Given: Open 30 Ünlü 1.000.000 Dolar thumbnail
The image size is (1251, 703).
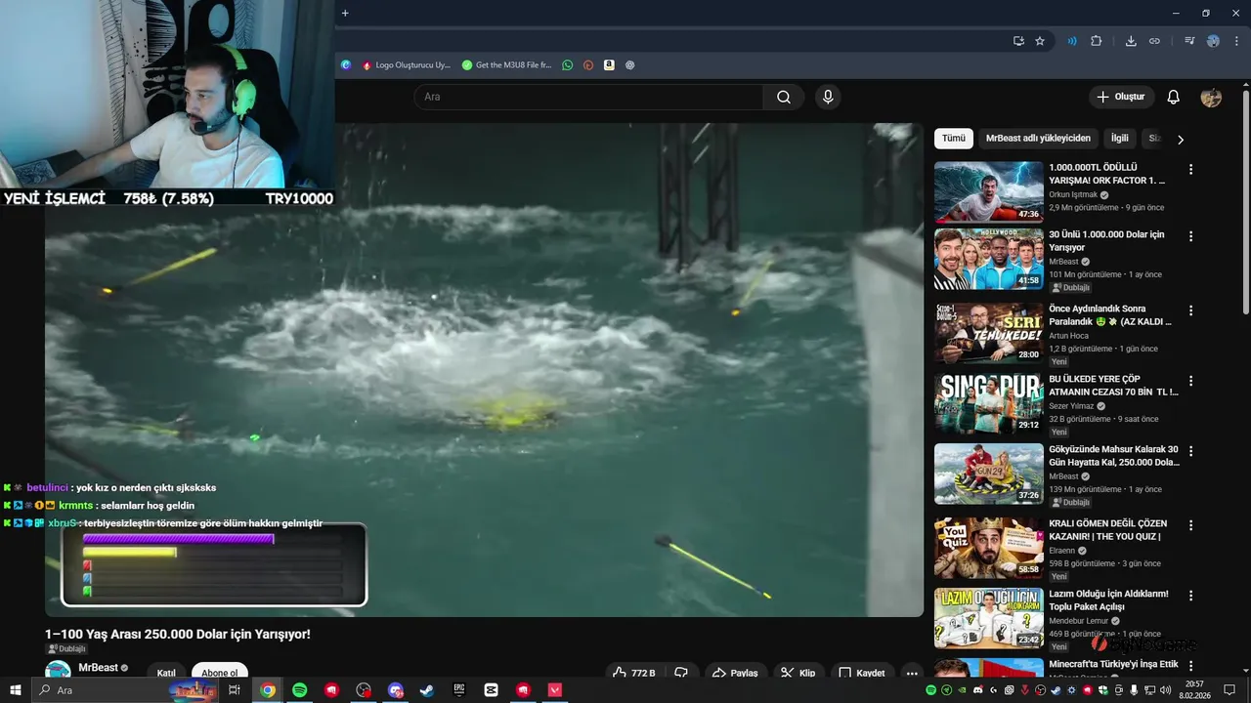Looking at the screenshot, I should [x=989, y=259].
